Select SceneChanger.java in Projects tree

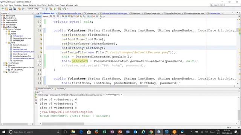(20, 54)
